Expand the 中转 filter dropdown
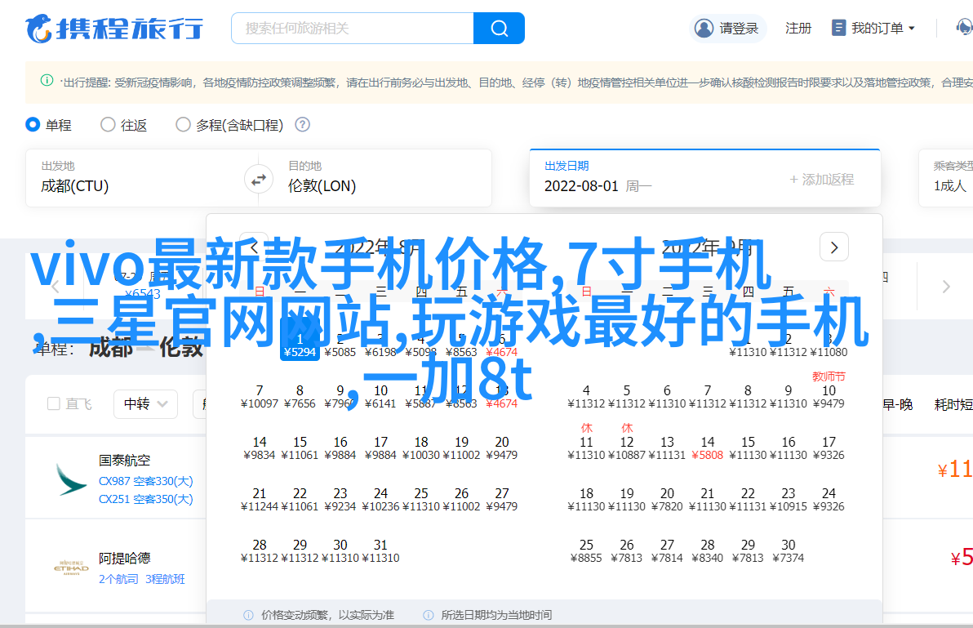The width and height of the screenshot is (973, 628). [x=146, y=404]
